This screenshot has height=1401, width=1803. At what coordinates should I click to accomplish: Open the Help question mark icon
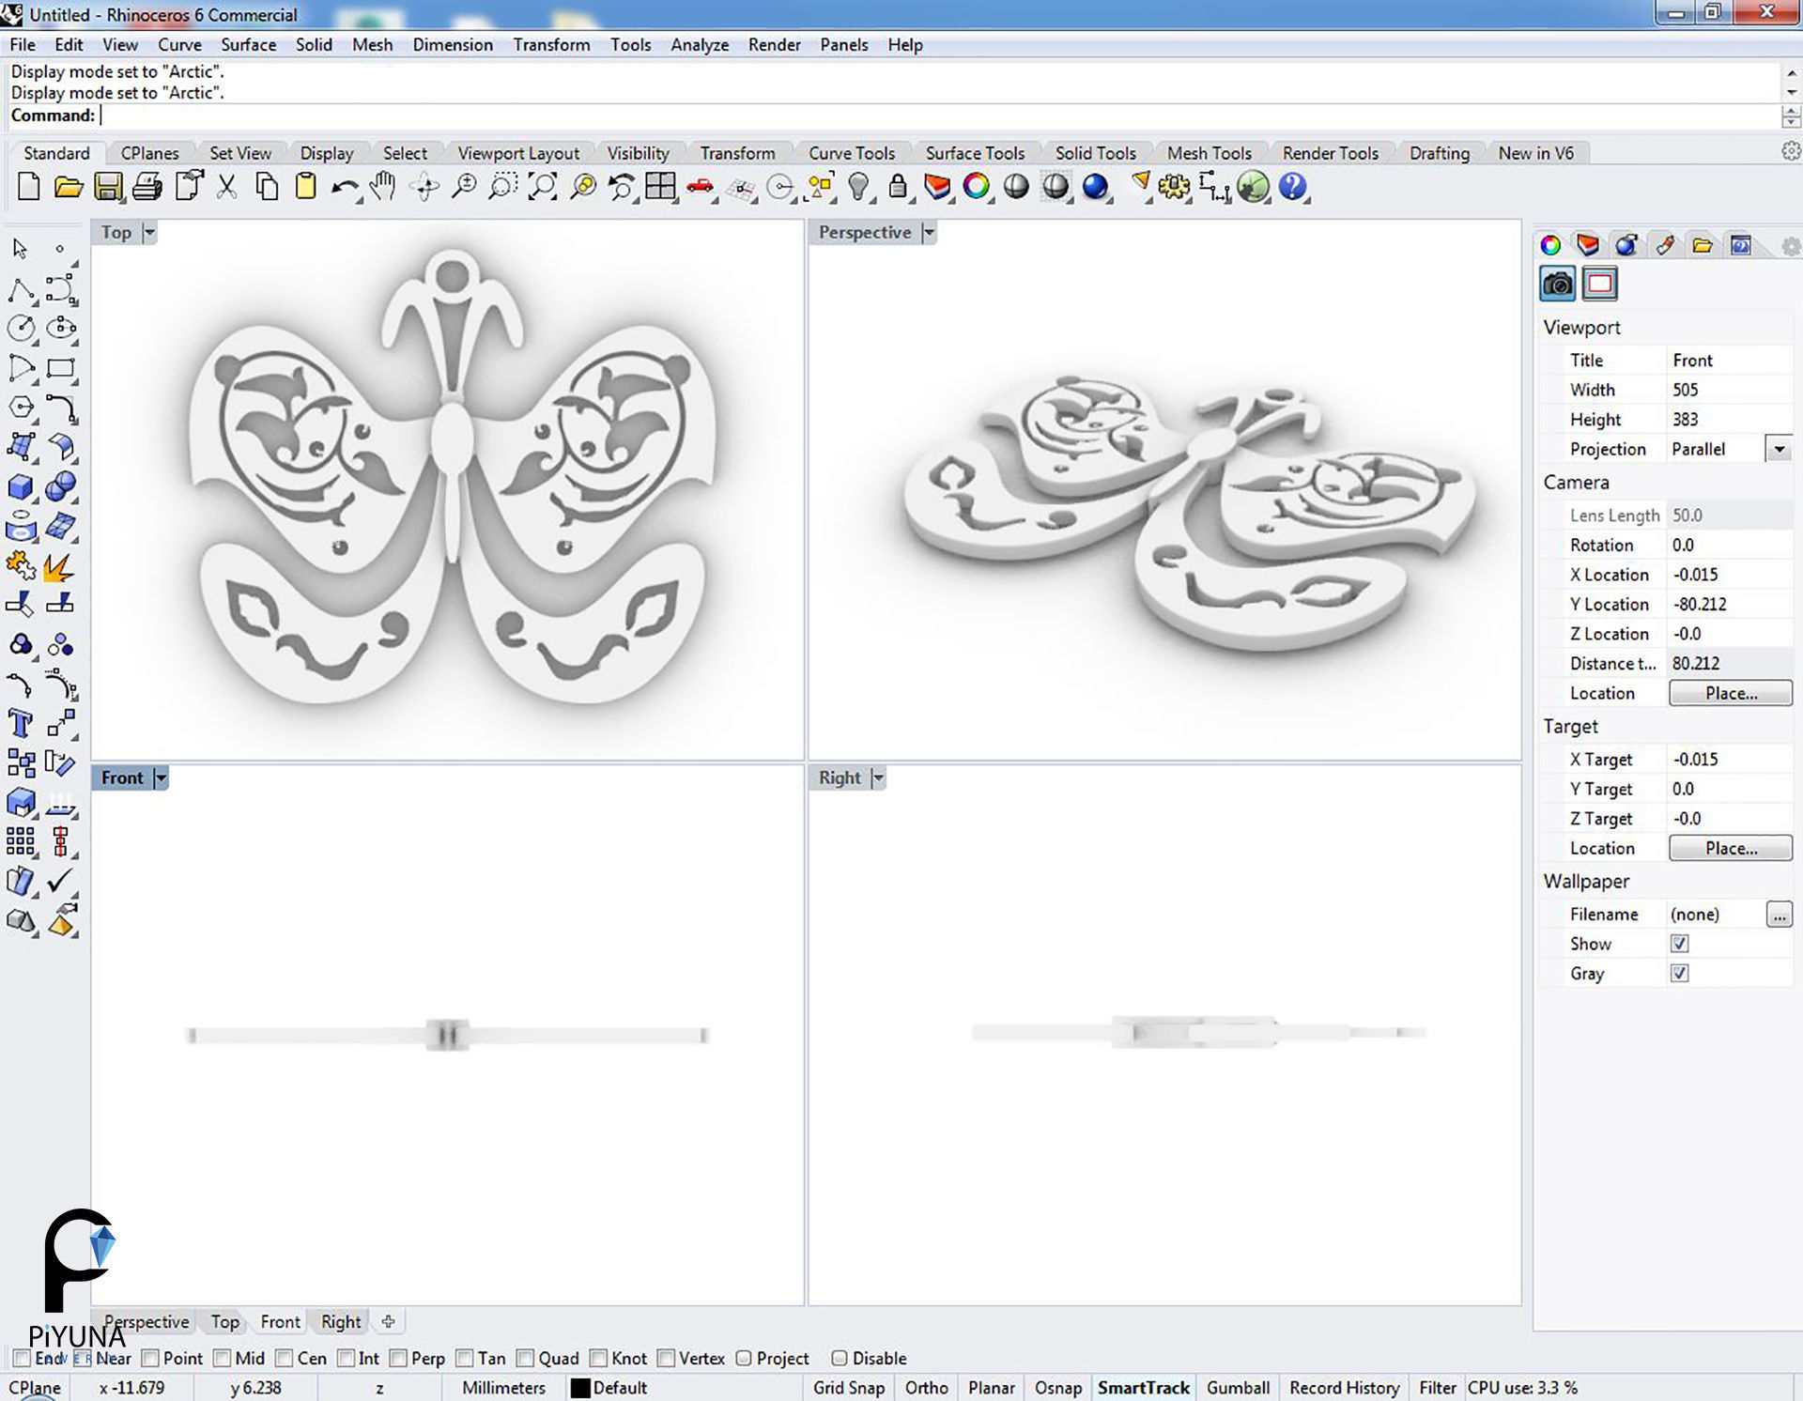pyautogui.click(x=1293, y=187)
